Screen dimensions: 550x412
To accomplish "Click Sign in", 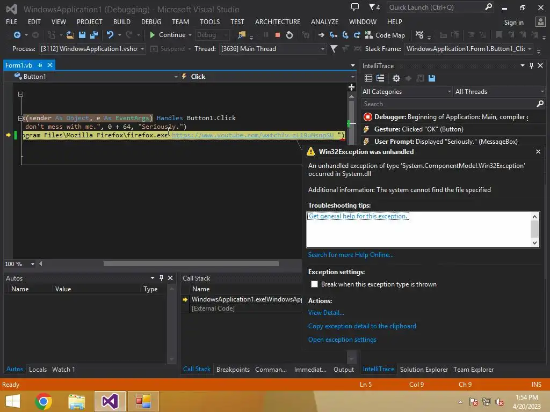I will click(x=513, y=23).
